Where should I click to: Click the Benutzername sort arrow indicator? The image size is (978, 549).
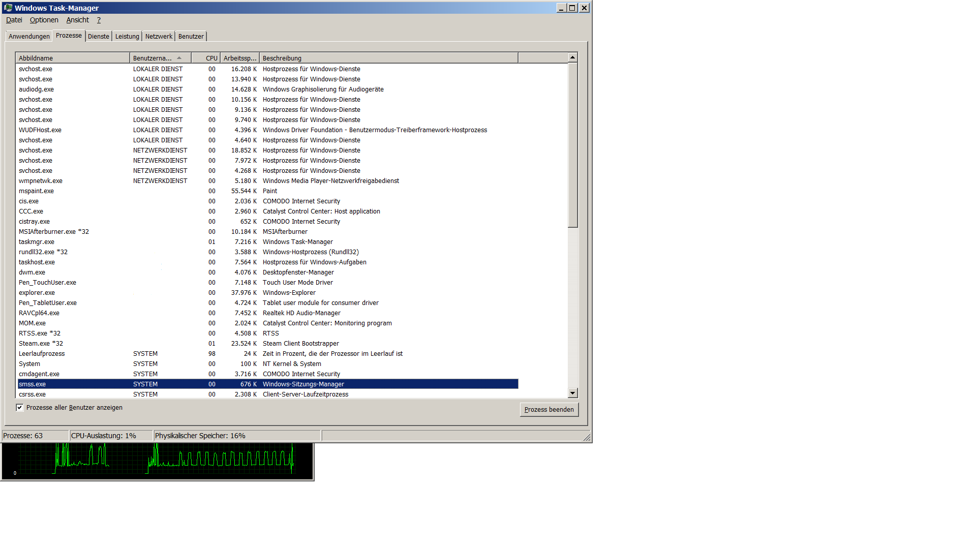pos(179,58)
